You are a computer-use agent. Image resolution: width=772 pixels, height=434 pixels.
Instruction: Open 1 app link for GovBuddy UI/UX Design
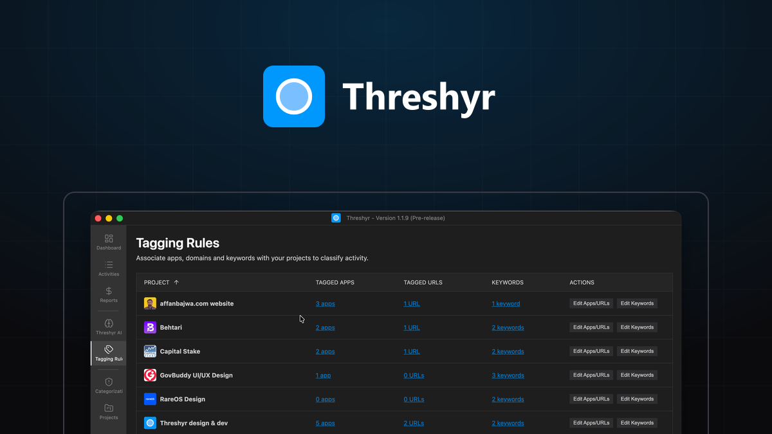pos(323,375)
